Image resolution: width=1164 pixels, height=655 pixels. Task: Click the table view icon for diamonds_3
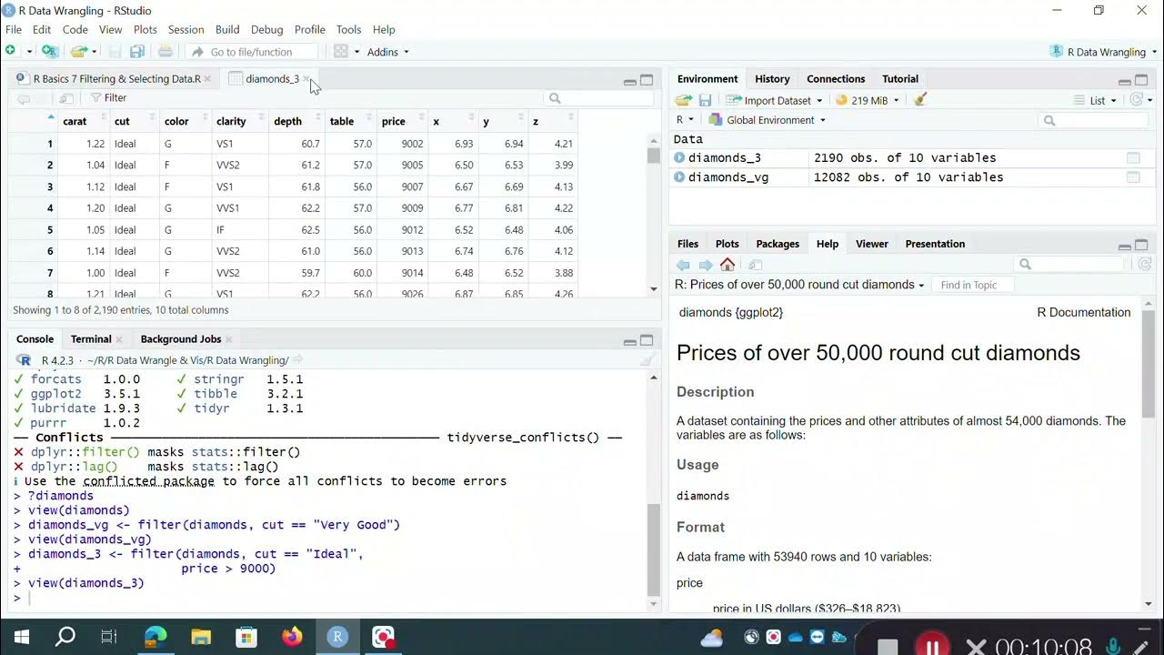[1133, 157]
